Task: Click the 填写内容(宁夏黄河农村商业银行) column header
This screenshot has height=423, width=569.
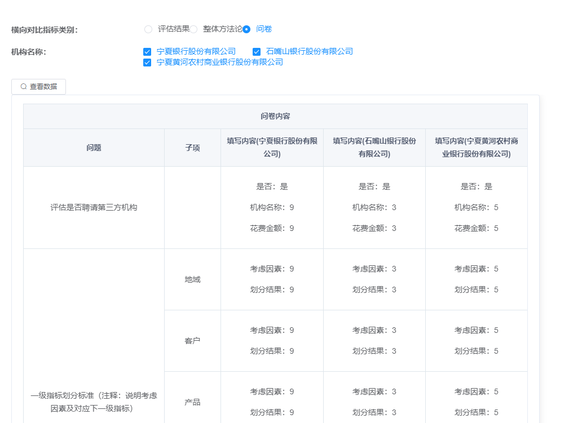Action: (x=477, y=148)
